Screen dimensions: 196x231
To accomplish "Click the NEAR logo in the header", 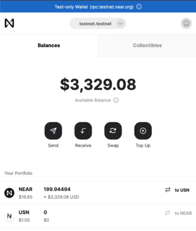I will tap(9, 23).
